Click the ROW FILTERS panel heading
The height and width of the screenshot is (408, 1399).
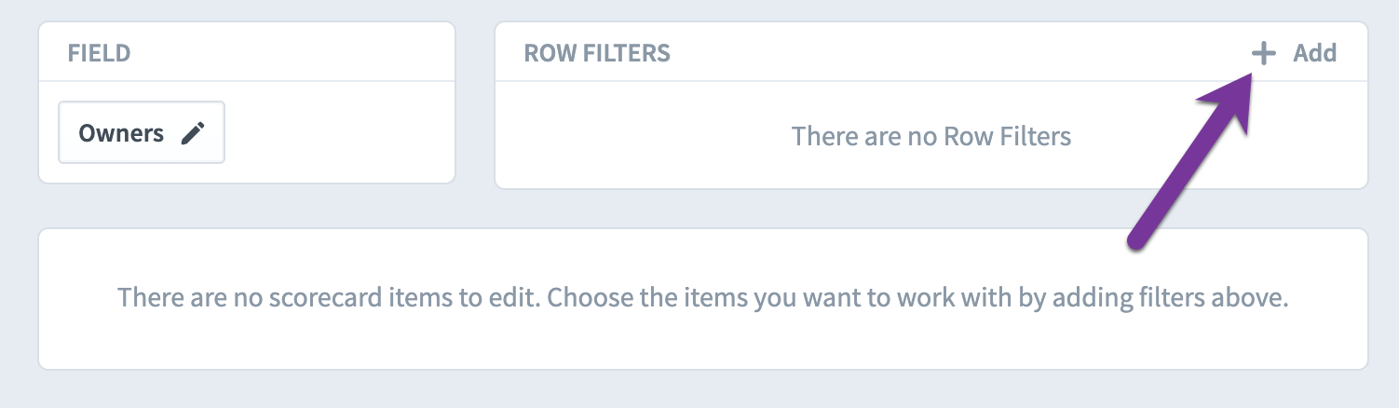pos(597,53)
